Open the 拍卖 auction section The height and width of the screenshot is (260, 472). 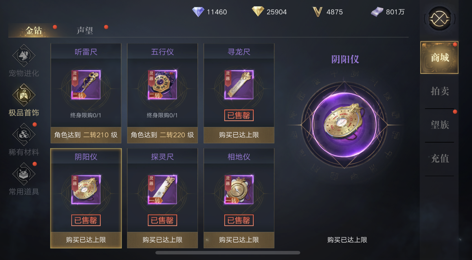click(x=440, y=91)
